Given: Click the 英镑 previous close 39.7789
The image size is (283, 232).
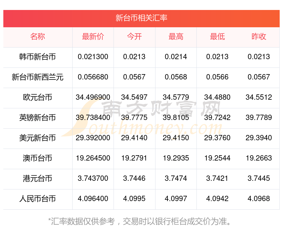Looking at the screenshot, I should click(259, 118).
